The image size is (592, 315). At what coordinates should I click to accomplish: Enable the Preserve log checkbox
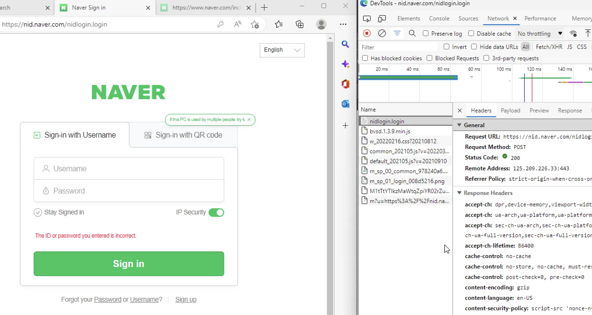(x=425, y=34)
